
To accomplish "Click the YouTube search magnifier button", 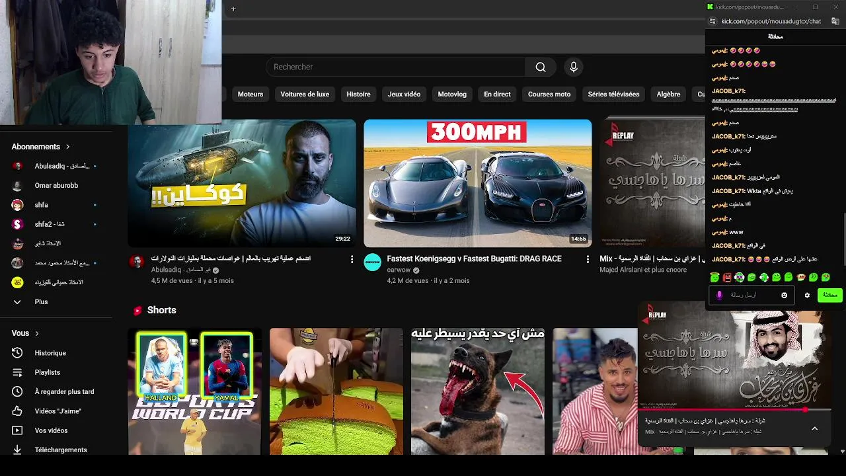I will point(541,67).
